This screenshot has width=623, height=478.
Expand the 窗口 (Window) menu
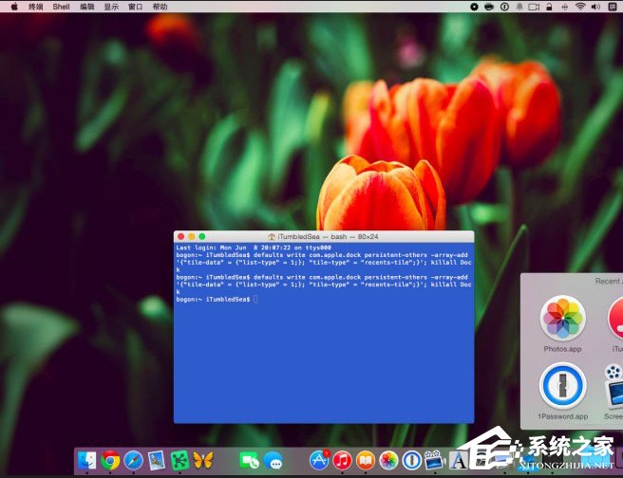tap(136, 7)
